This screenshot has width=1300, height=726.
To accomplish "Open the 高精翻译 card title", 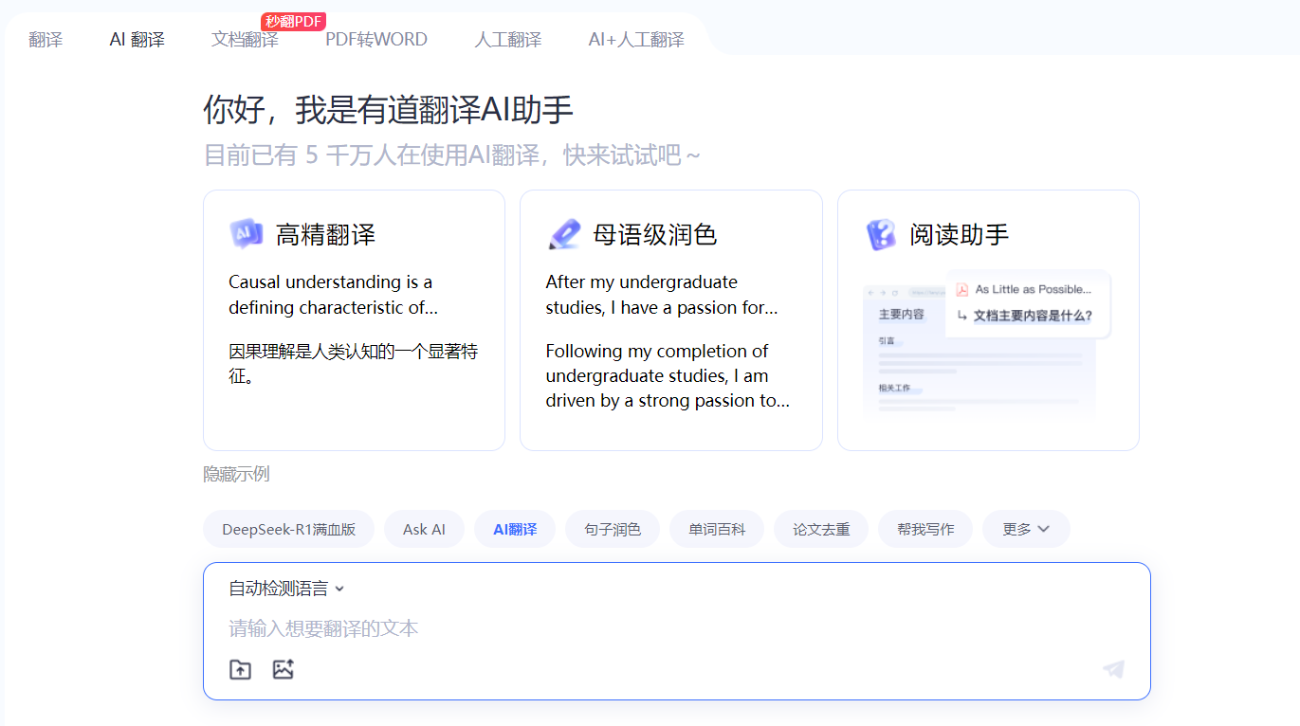I will tap(325, 235).
